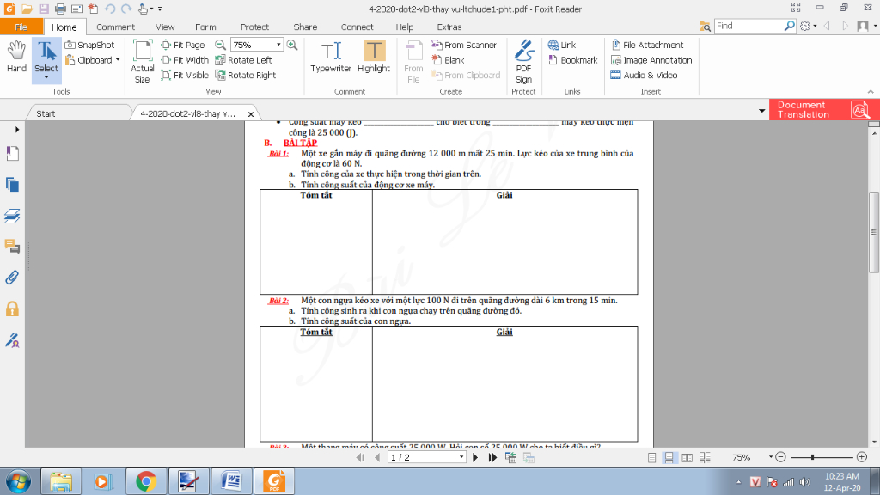Choose Fit Width view
Viewport: 880px width, 495px height.
[185, 60]
